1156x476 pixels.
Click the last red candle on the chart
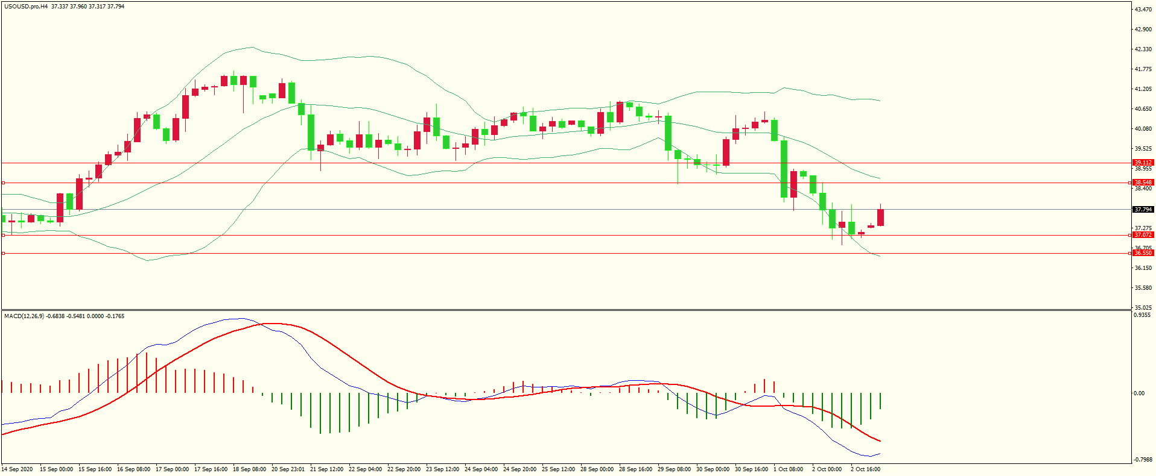pos(881,218)
